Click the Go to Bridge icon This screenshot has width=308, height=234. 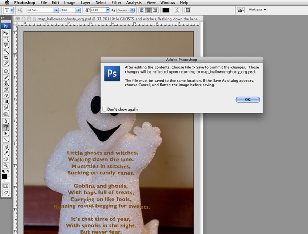click(241, 10)
